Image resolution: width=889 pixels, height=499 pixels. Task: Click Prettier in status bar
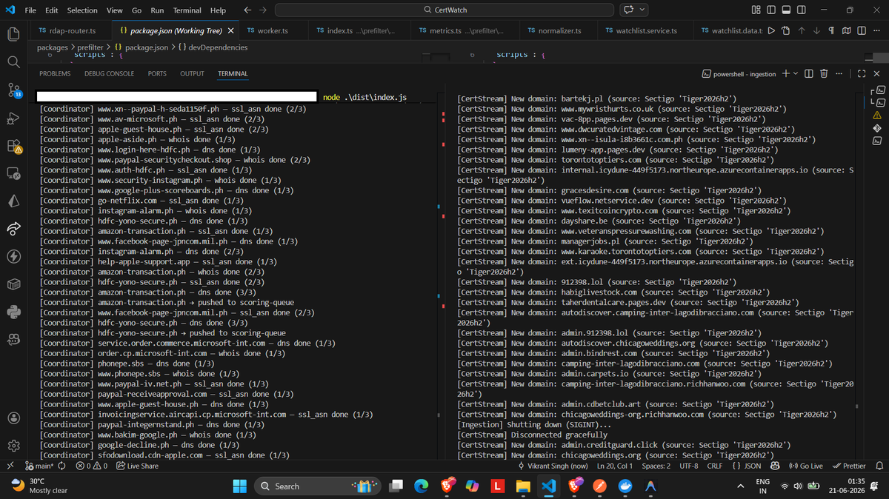[849, 466]
